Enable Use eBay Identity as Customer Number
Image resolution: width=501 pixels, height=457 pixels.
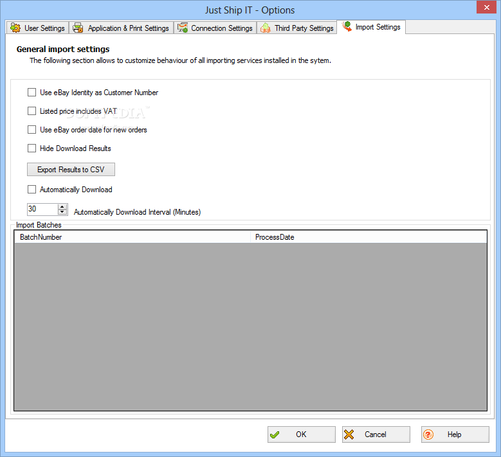tap(32, 93)
